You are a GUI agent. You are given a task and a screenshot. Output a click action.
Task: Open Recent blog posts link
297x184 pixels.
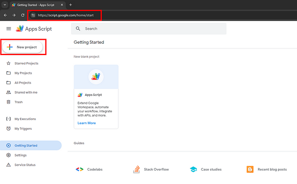[272, 170]
